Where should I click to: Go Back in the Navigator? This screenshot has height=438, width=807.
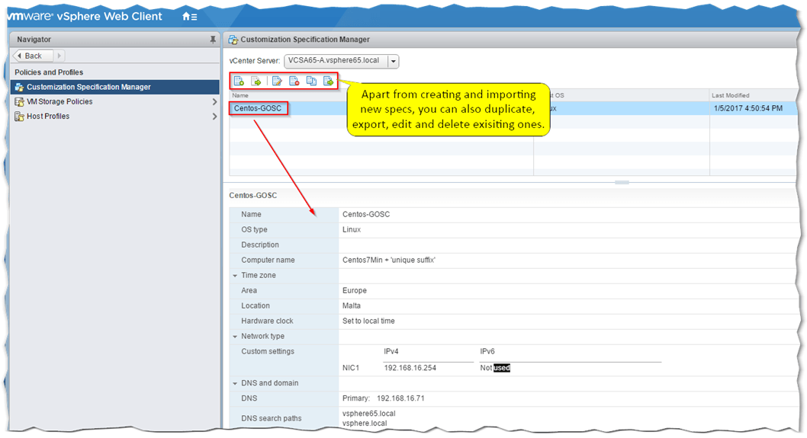click(33, 56)
